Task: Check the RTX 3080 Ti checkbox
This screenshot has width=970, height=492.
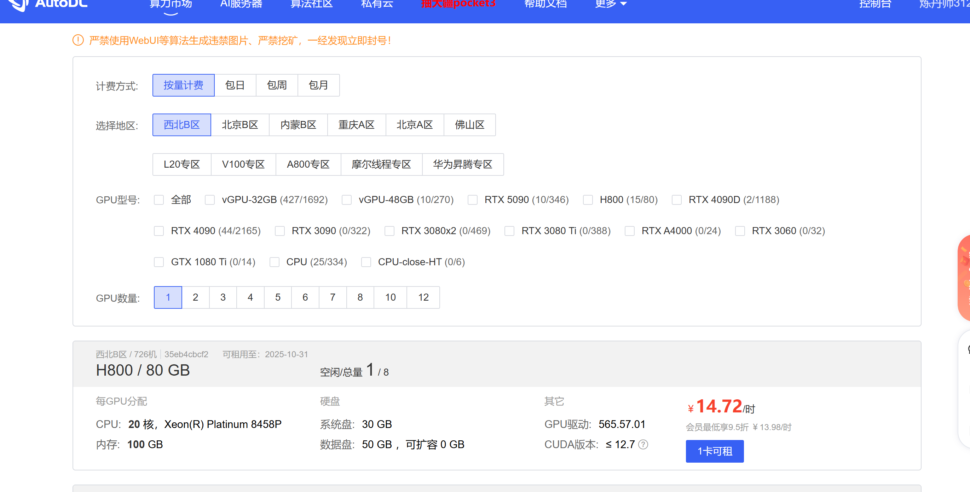Action: [509, 231]
